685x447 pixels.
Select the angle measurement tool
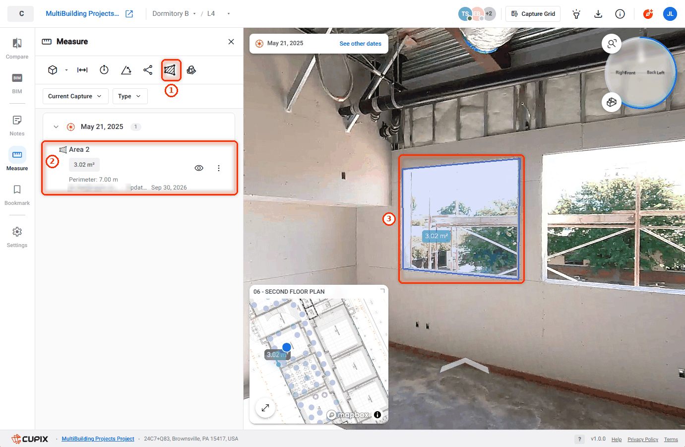(126, 70)
